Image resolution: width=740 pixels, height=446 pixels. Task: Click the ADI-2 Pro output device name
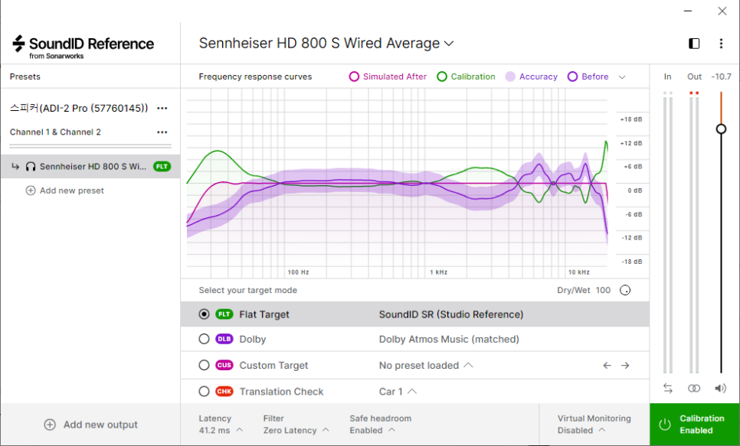tap(79, 109)
